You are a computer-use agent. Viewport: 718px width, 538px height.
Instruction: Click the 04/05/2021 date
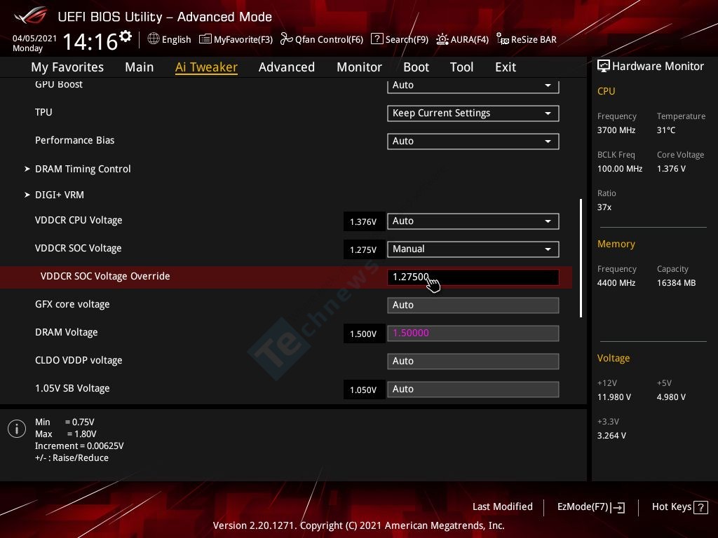(x=34, y=39)
